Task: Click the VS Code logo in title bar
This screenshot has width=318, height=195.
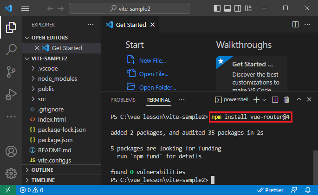Action: click(x=8, y=8)
